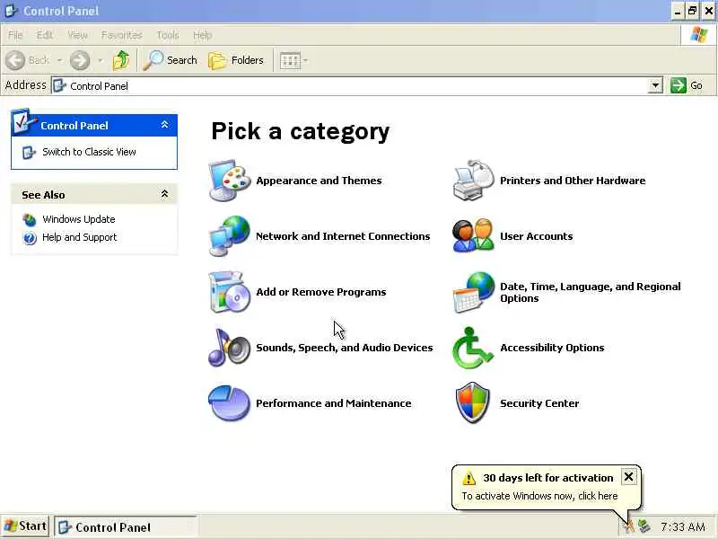Click the Security Center link text
This screenshot has width=718, height=539.
[539, 403]
